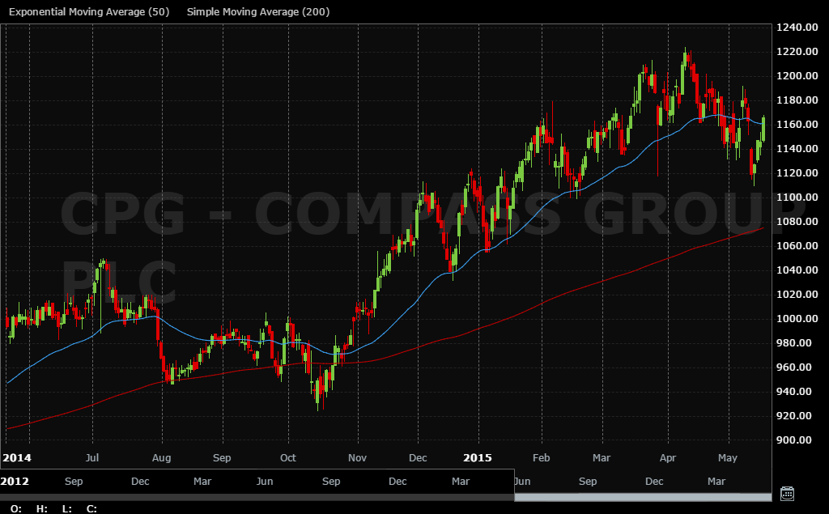Open the calendar date picker
829x514 pixels.
(786, 493)
